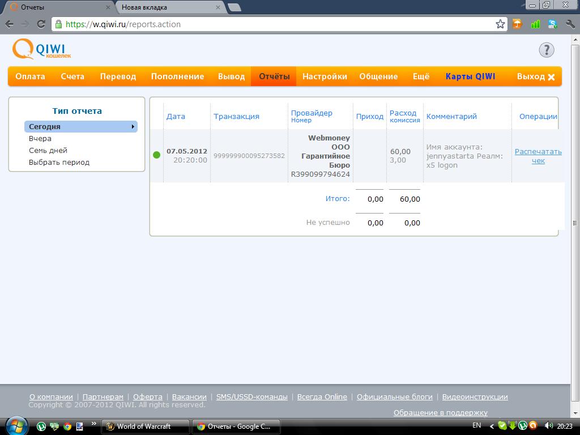The width and height of the screenshot is (580, 435).
Task: Open the help question mark icon
Action: 546,50
